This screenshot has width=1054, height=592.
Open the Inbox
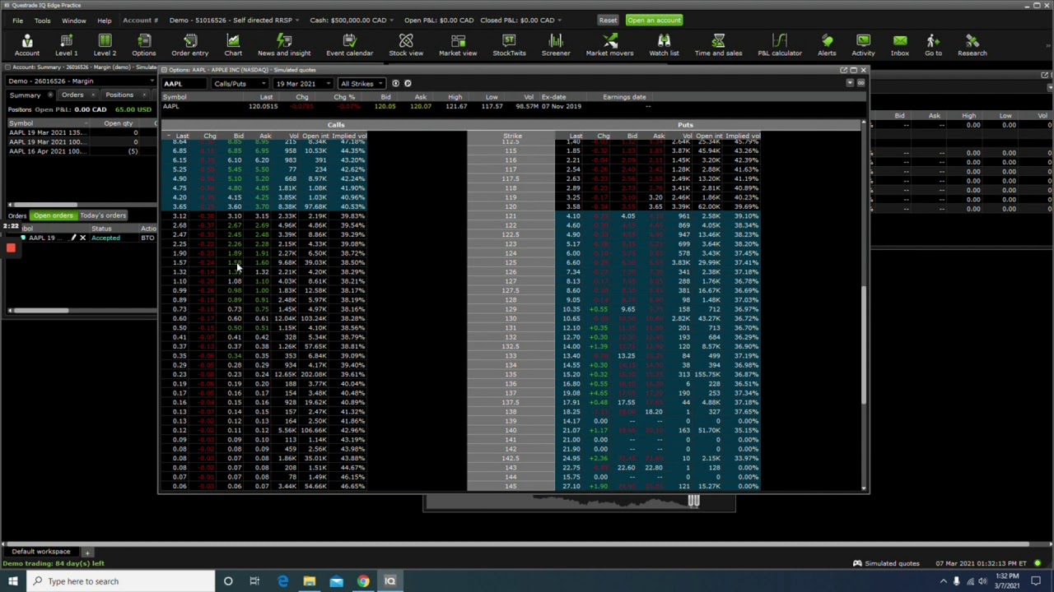point(899,44)
